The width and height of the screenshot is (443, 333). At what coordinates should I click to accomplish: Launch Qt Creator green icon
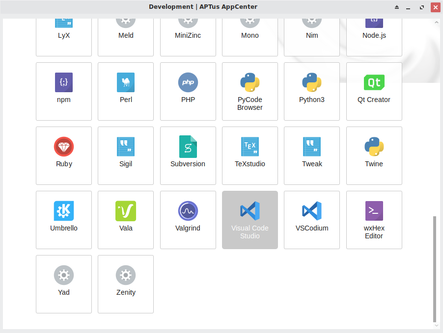[374, 82]
